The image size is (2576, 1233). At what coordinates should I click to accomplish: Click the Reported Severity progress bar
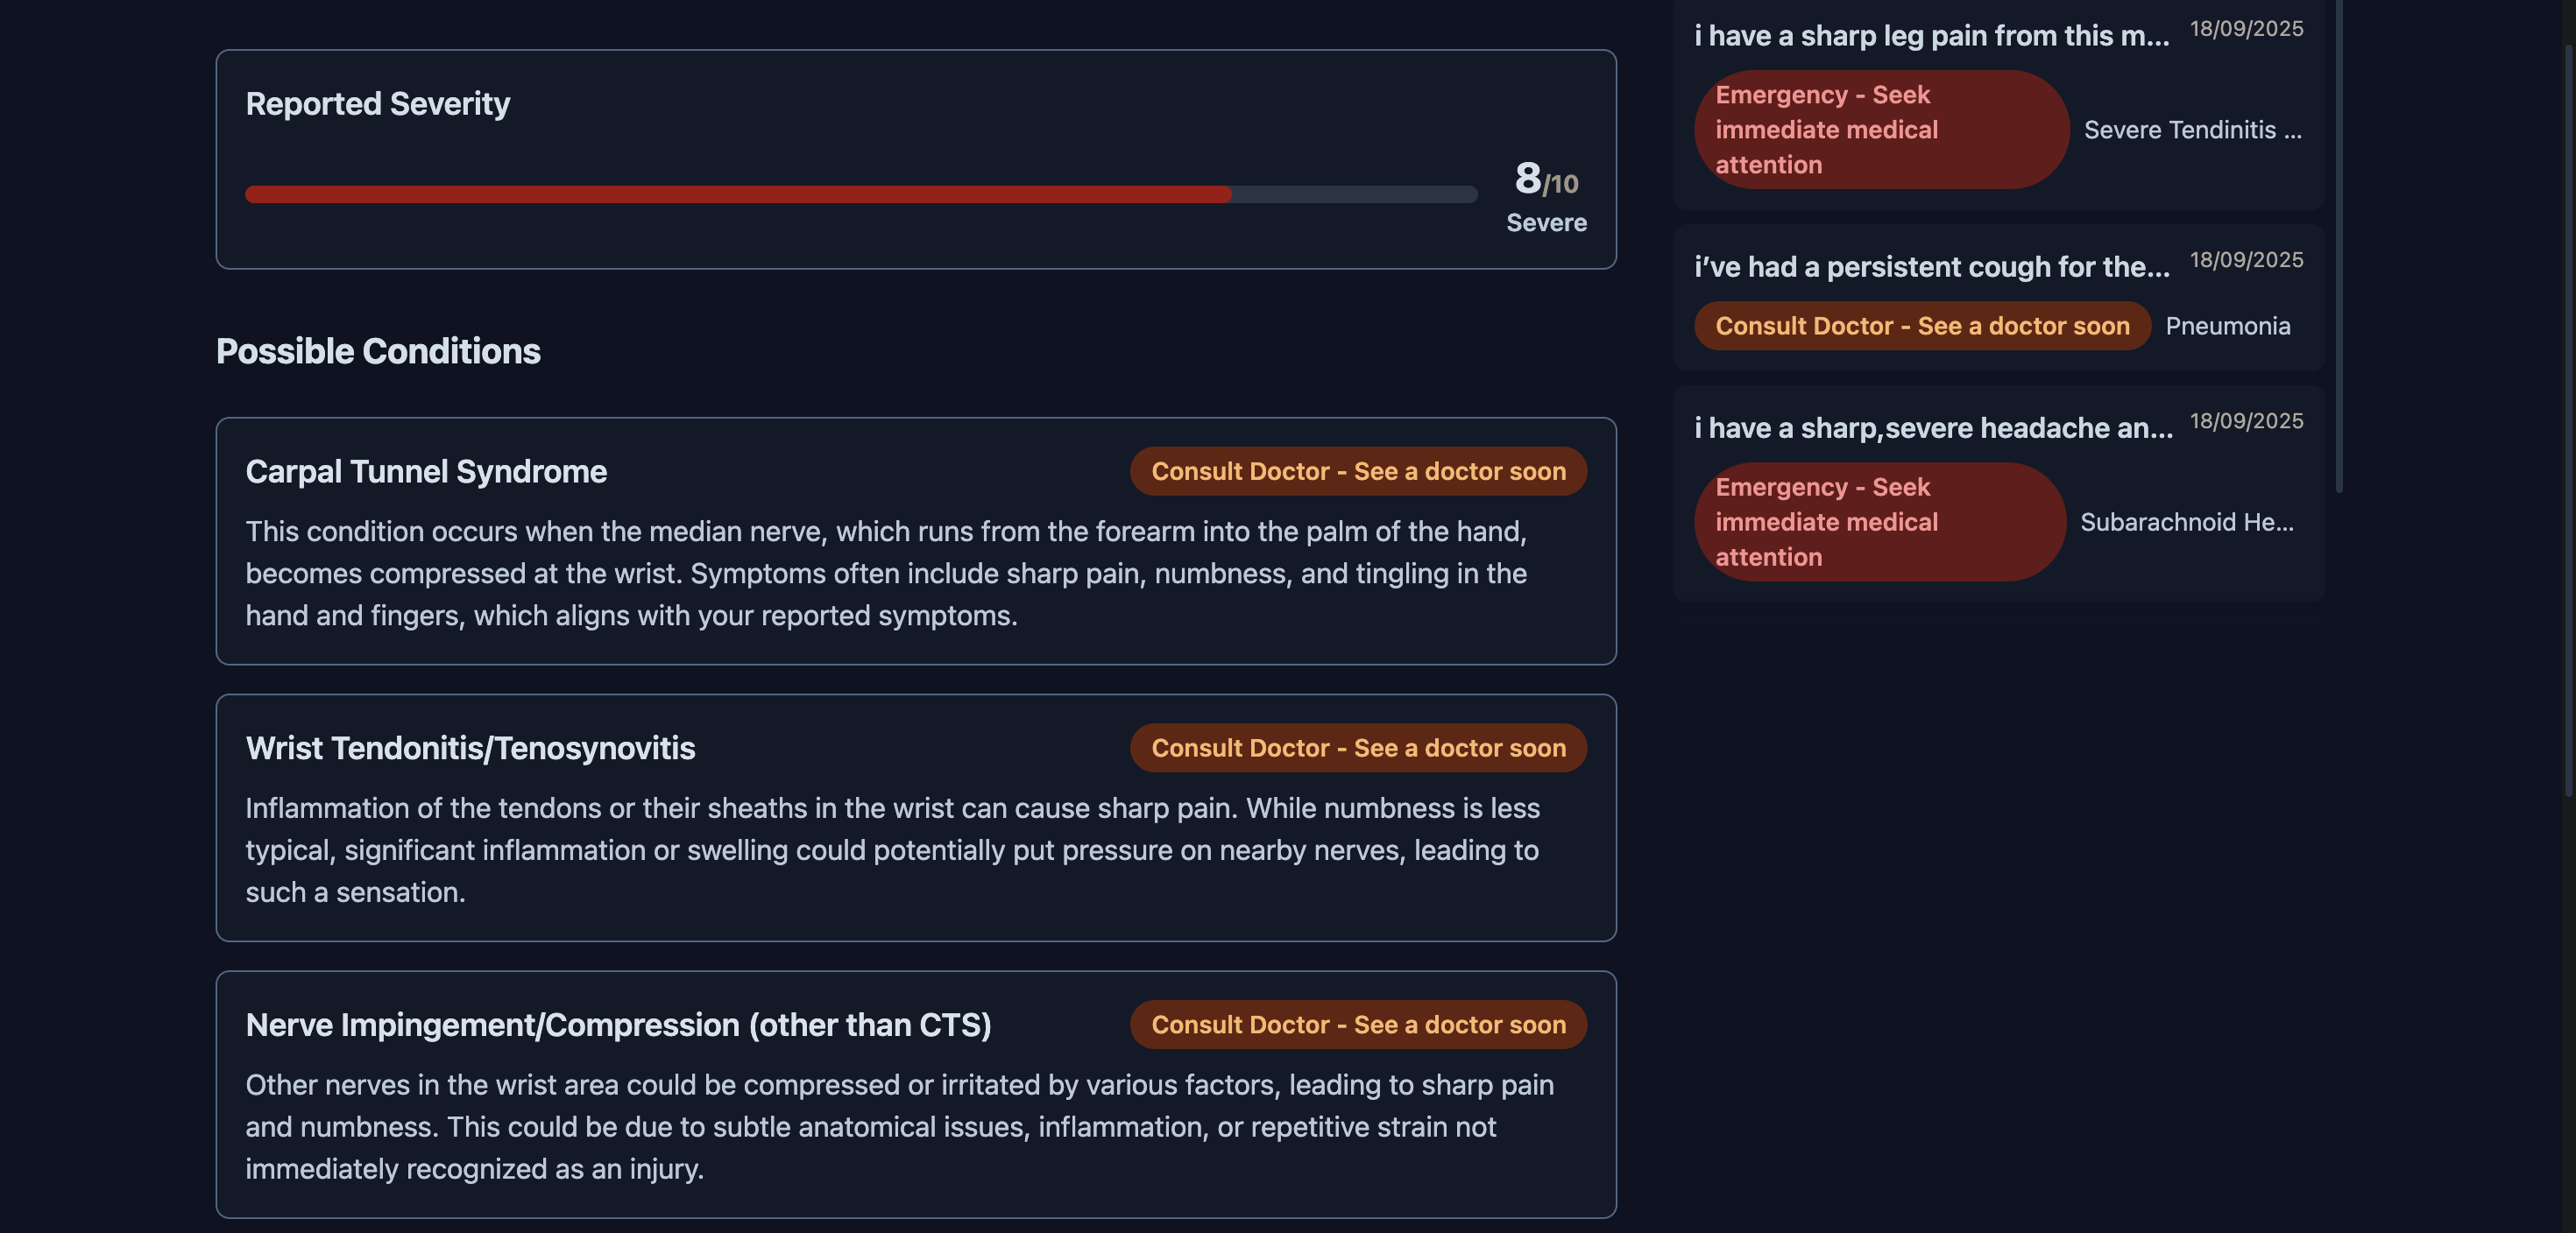coord(860,194)
